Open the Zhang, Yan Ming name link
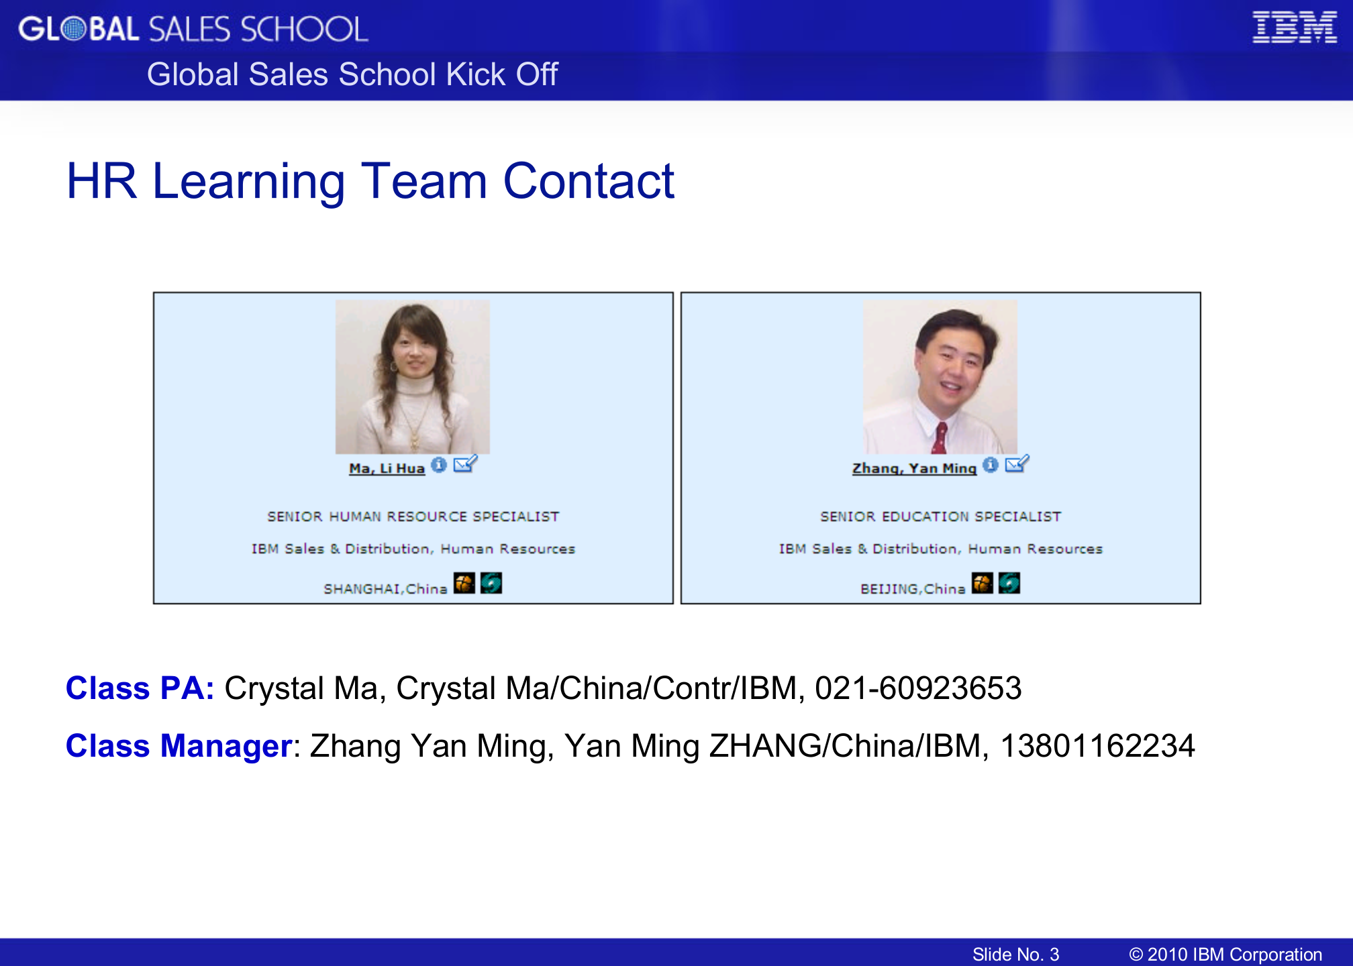Image resolution: width=1353 pixels, height=966 pixels. (915, 468)
